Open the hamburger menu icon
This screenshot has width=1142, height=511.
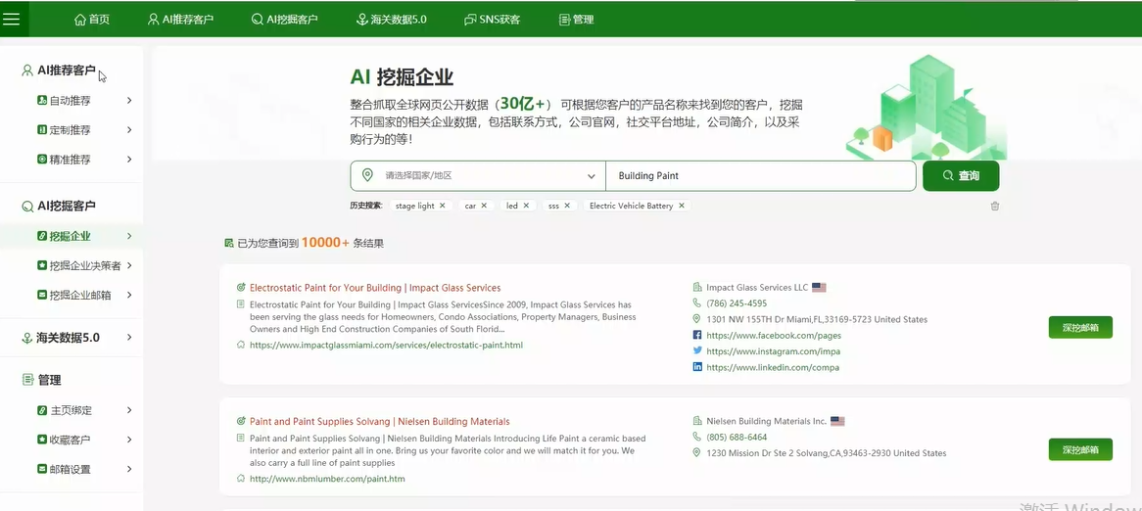tap(12, 19)
